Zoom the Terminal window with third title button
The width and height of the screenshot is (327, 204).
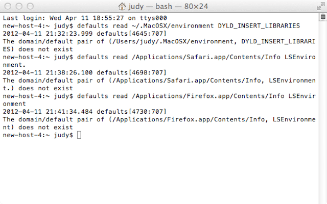tap(30, 6)
